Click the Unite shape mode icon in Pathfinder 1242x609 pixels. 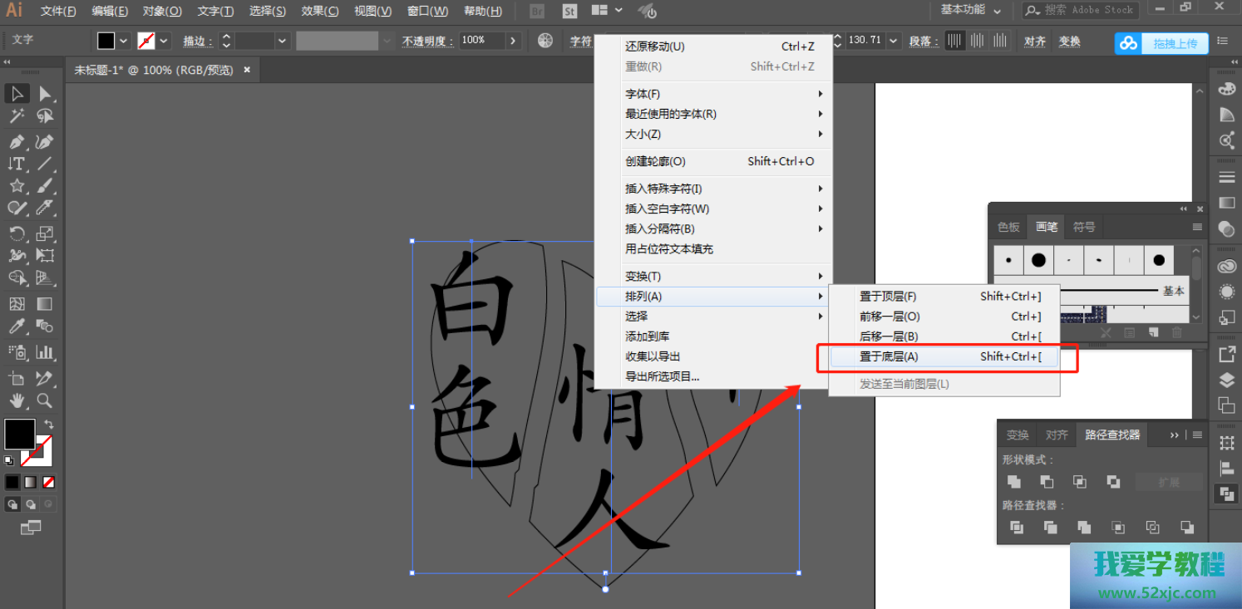pyautogui.click(x=1014, y=482)
